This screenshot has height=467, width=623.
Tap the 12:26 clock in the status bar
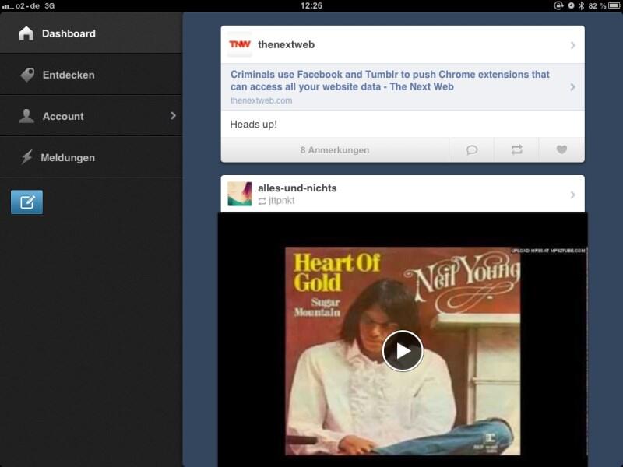(x=311, y=5)
